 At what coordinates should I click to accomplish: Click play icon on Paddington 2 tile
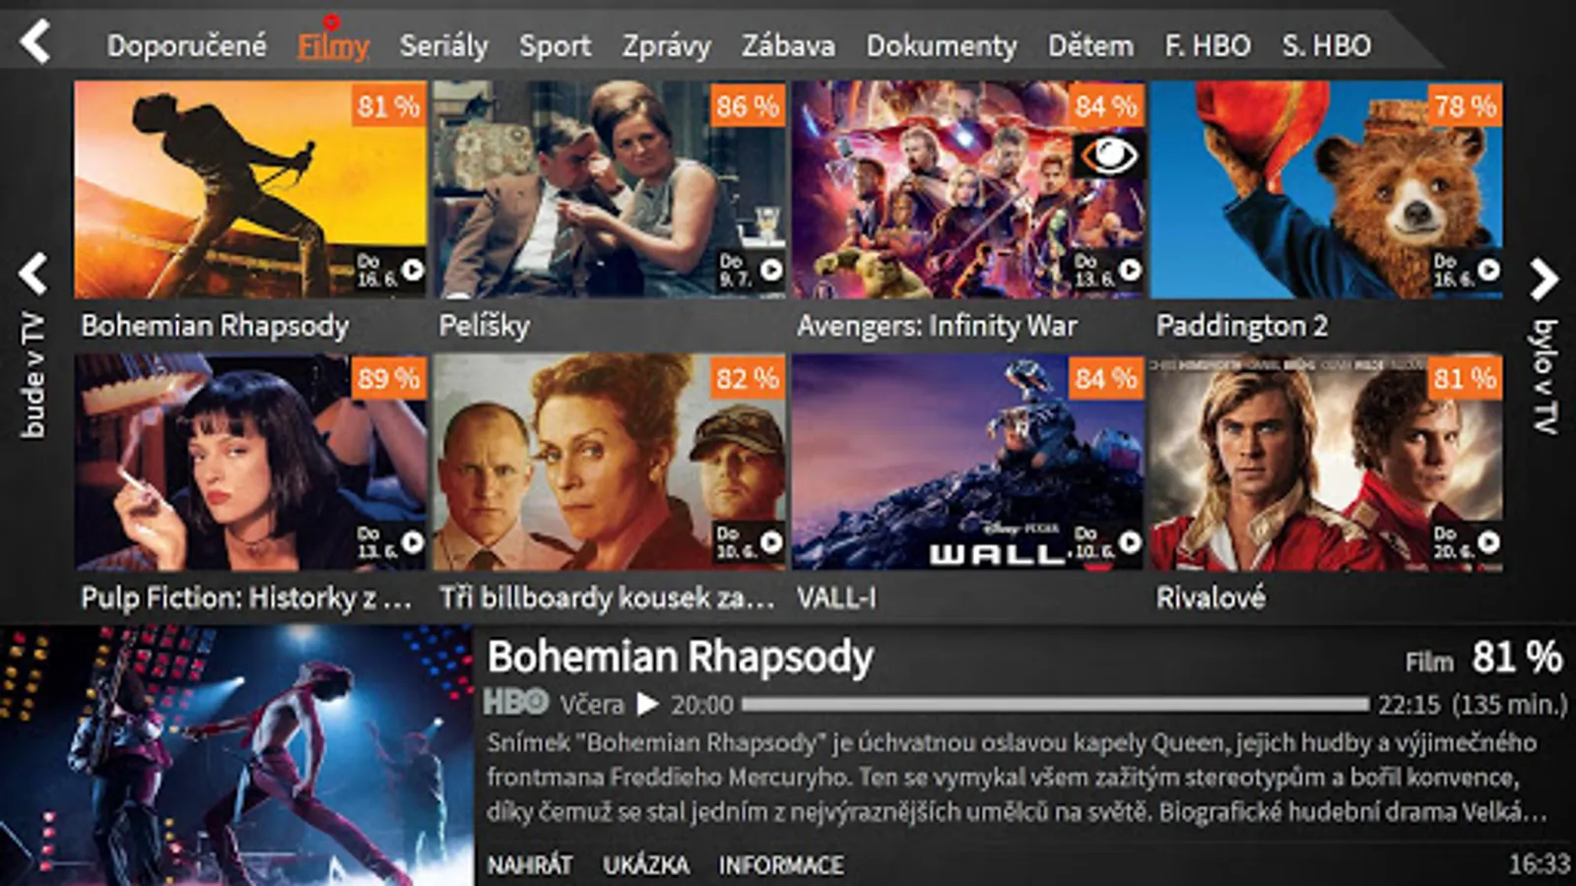coord(1488,269)
